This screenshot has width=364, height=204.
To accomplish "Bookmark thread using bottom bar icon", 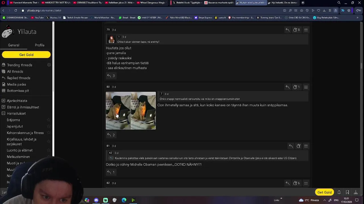I will [347, 192].
